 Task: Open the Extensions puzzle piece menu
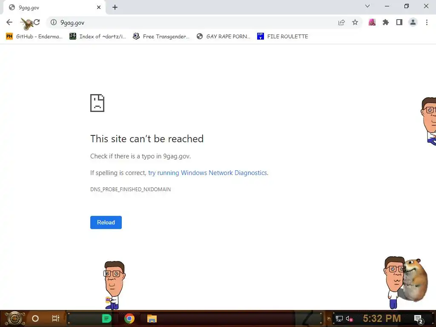[x=386, y=22]
